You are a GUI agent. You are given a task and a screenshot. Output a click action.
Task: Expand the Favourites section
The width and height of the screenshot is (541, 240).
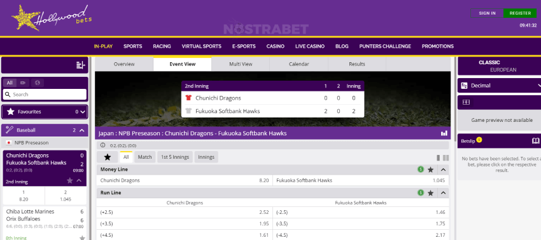(x=83, y=112)
